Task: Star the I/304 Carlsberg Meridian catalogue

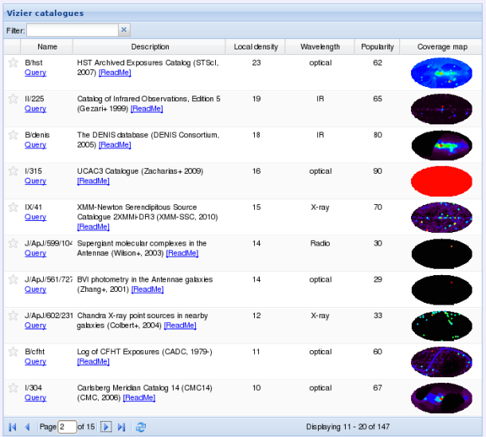Action: [13, 388]
